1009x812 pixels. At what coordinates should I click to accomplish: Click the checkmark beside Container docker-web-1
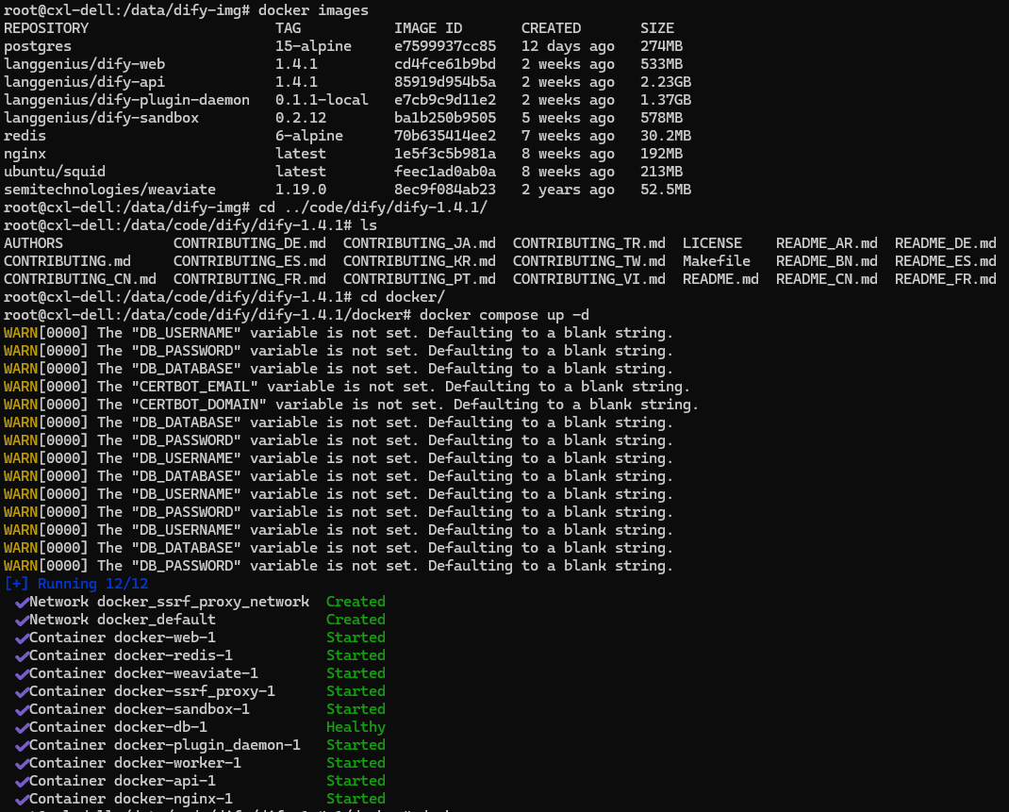[x=22, y=638]
